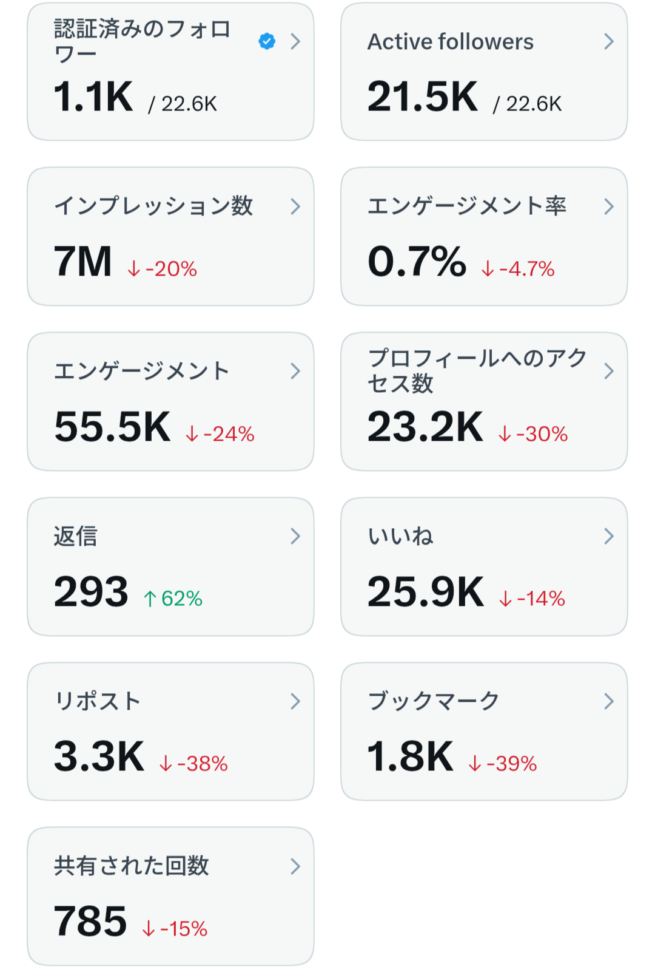Open the プロフィールへのアクセス数 chevron
Viewport: 655px width, 975px height.
tap(609, 371)
